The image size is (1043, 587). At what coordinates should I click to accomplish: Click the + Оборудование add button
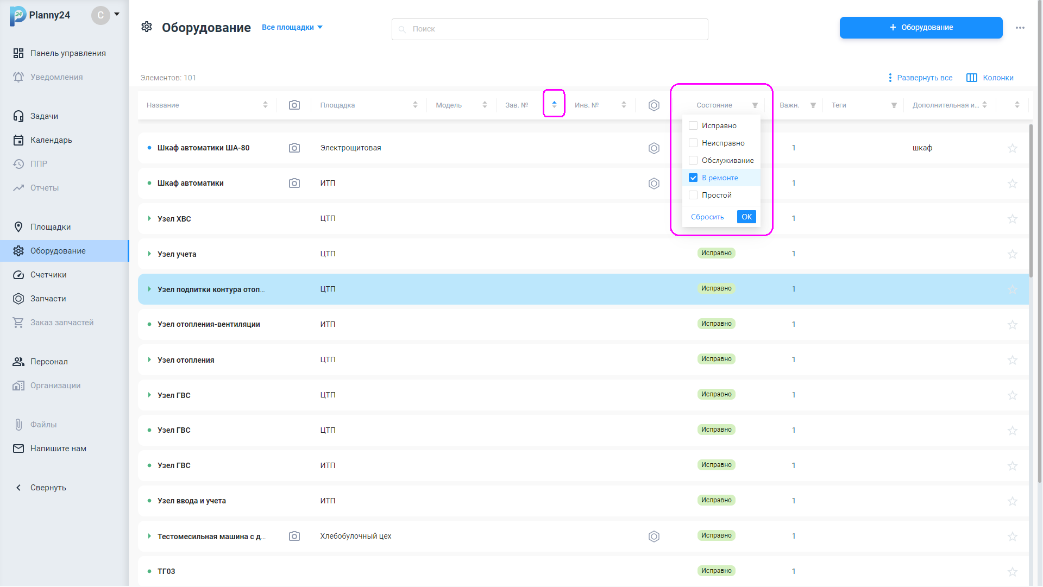point(921,27)
